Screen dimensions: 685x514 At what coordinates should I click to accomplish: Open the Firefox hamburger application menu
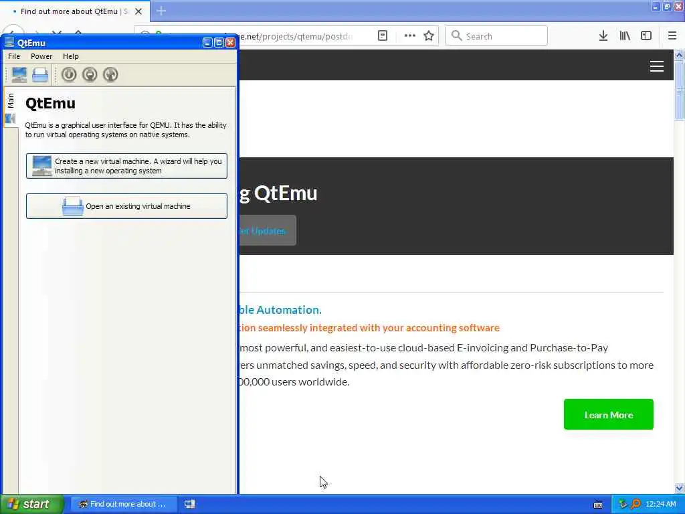coord(672,36)
